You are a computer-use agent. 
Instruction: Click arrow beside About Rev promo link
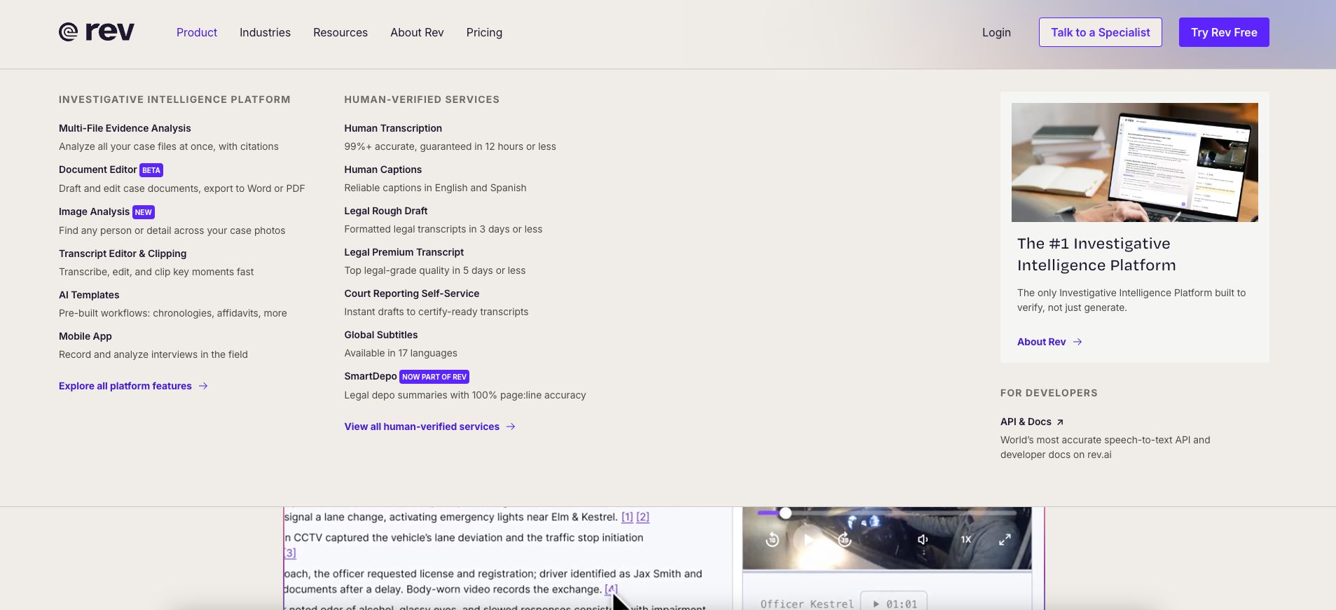coord(1077,342)
